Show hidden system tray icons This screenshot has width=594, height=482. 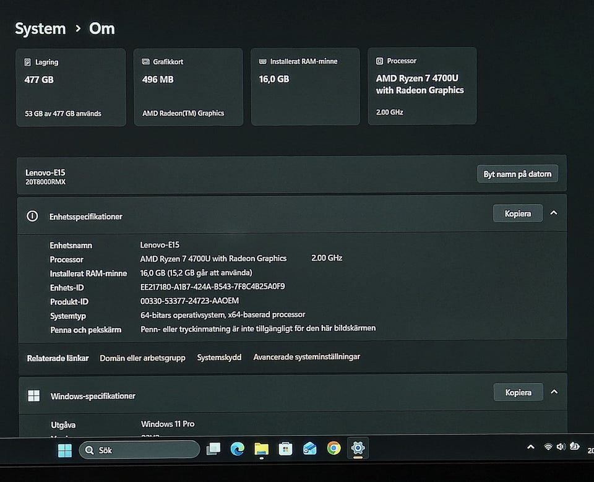[x=530, y=447]
